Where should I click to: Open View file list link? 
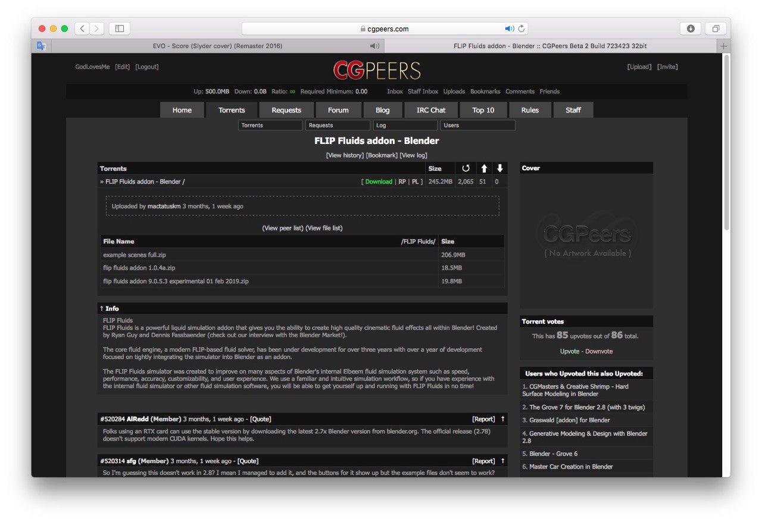click(324, 228)
